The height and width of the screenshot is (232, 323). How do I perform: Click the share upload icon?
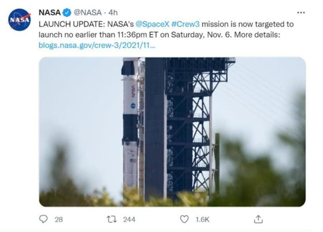259,219
